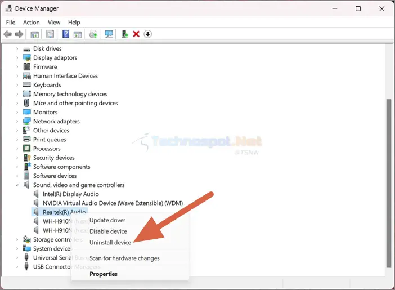Click Enable device green icon in toolbar
The height and width of the screenshot is (290, 395).
pos(125,34)
